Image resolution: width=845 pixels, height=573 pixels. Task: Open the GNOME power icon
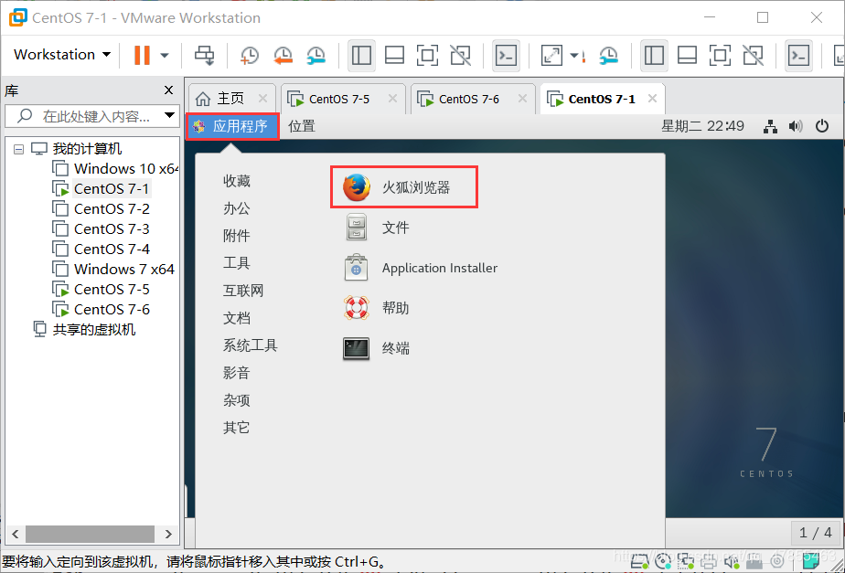[x=822, y=126]
